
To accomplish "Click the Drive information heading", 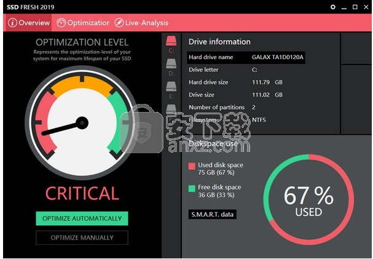I will coord(219,42).
